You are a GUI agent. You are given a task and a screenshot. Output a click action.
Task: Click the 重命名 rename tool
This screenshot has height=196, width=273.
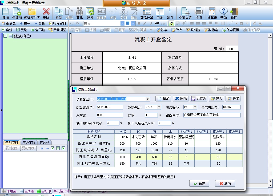[9, 23]
